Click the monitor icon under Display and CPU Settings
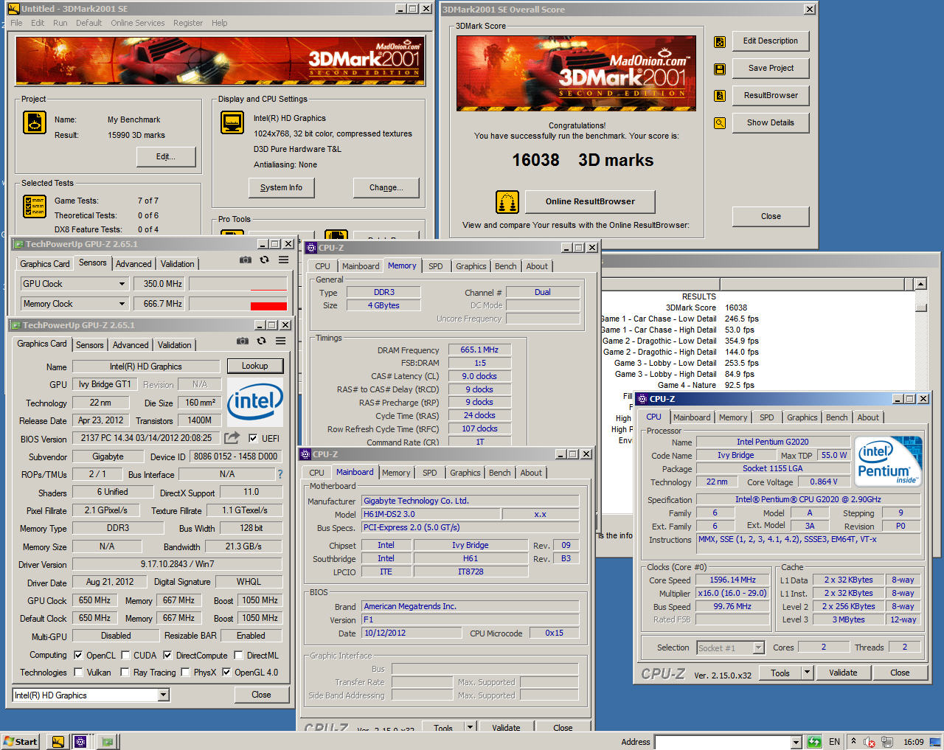Screen dimensions: 944x750 click(x=232, y=122)
